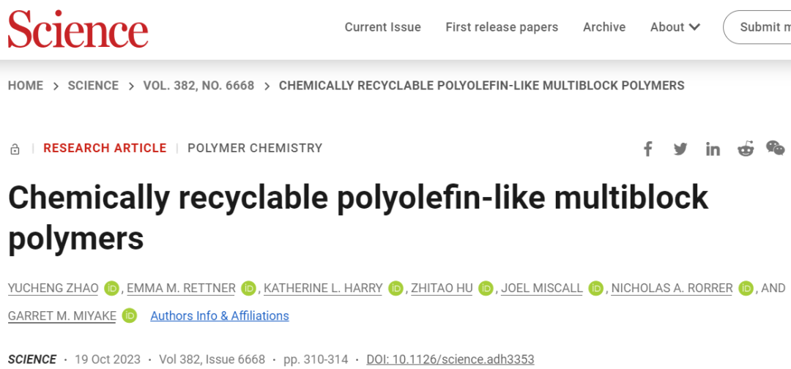
Task: Open Garret M. Miyake's ORCID iD icon
Action: pyautogui.click(x=130, y=316)
